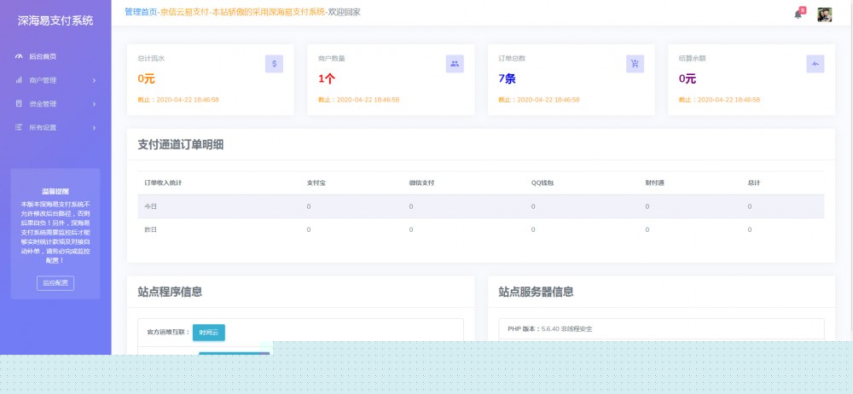Expand the 商户管理 submenu arrow

[94, 80]
